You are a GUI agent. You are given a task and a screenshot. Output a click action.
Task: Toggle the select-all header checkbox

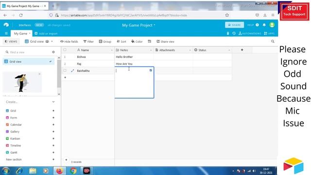point(65,50)
